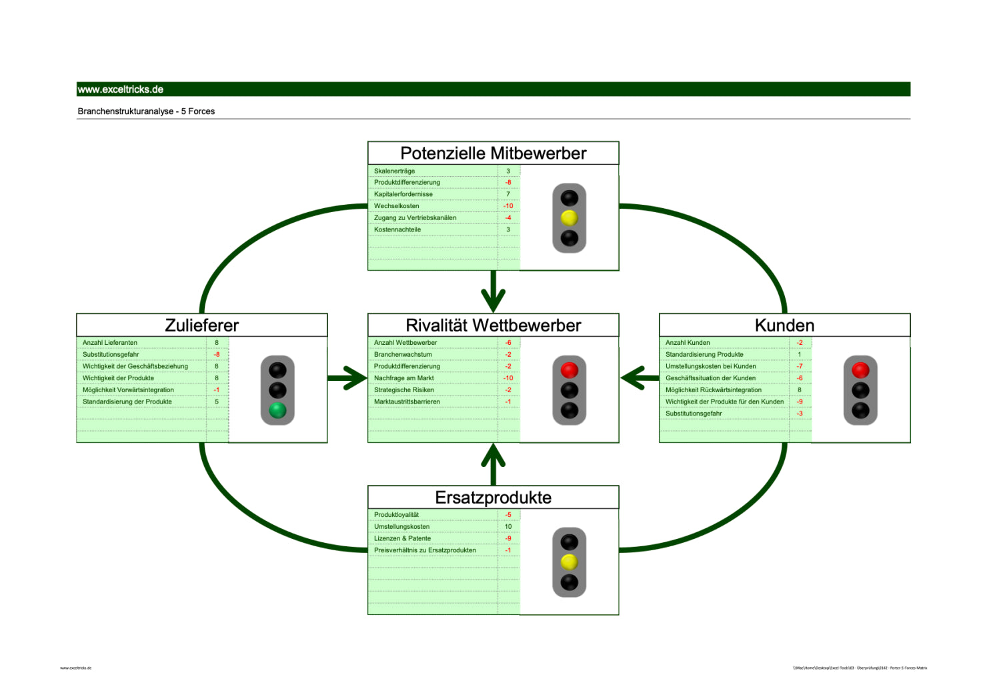This screenshot has height=697, width=987.
Task: Click the Branchenstrukturanalyse - 5 Forces subtitle
Action: (146, 111)
